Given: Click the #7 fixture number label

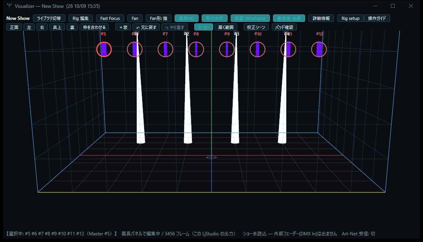Looking at the screenshot, I should pos(165,34).
